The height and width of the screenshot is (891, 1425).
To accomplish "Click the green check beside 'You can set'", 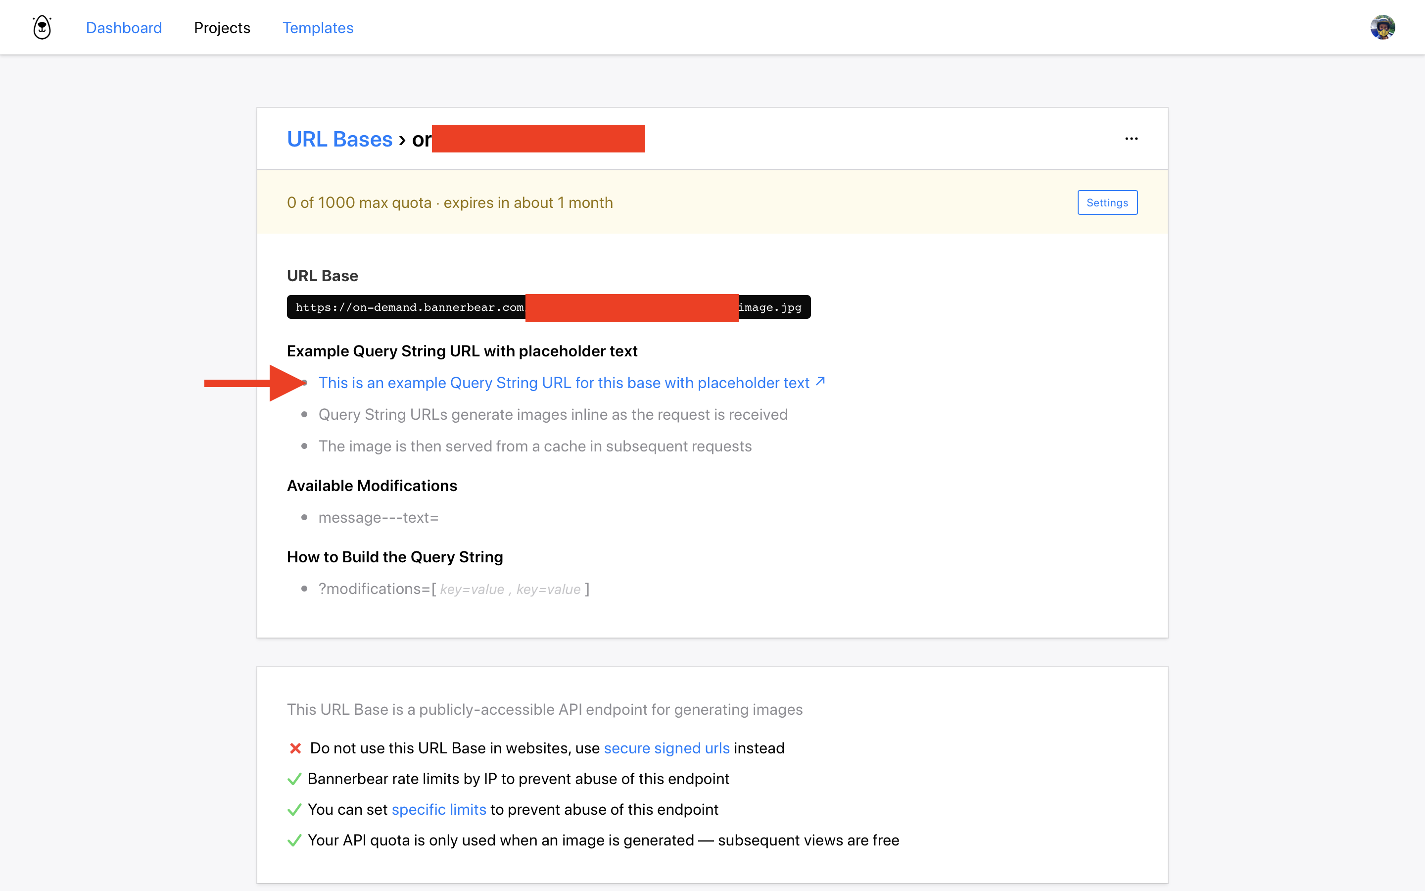I will (294, 810).
